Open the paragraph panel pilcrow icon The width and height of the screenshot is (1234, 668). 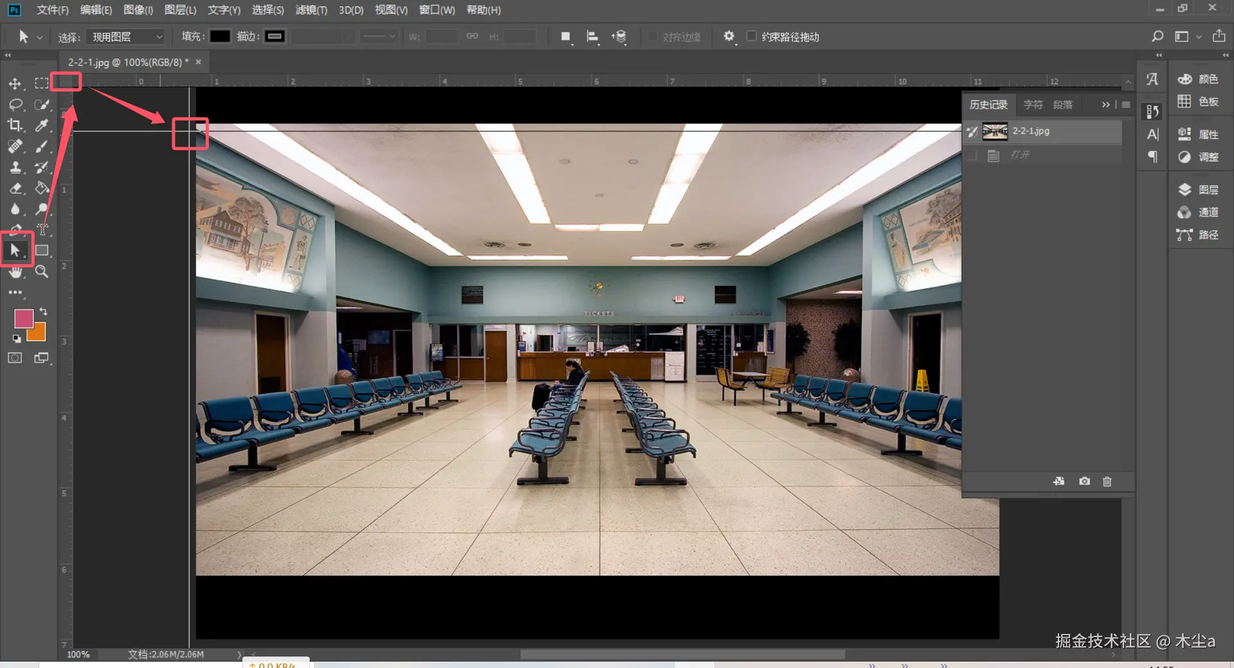[x=1152, y=157]
